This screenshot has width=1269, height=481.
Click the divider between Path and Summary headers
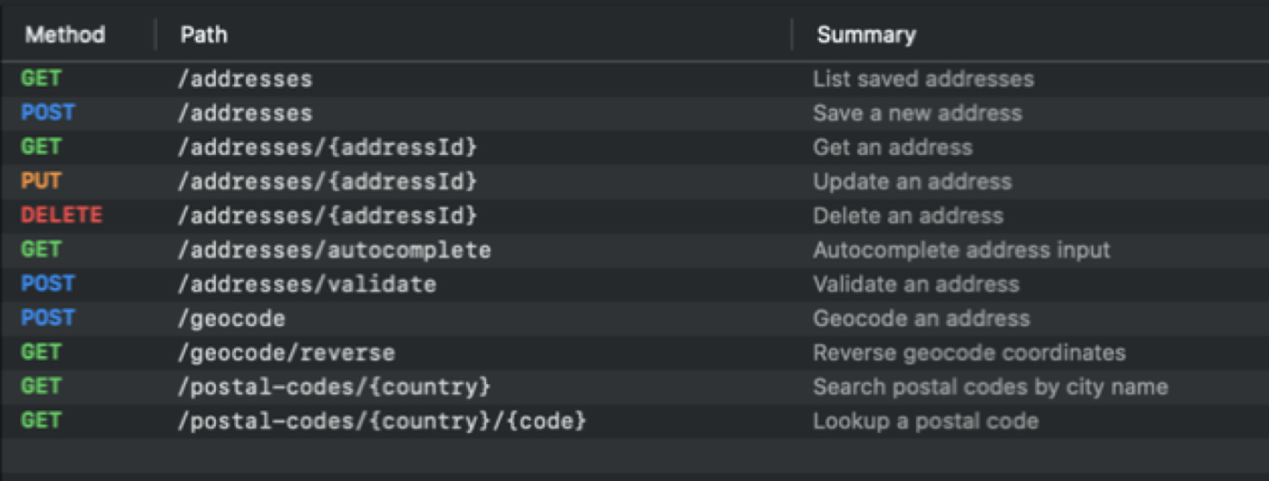pos(792,35)
